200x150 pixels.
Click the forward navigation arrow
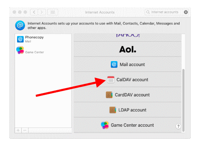click(x=42, y=12)
